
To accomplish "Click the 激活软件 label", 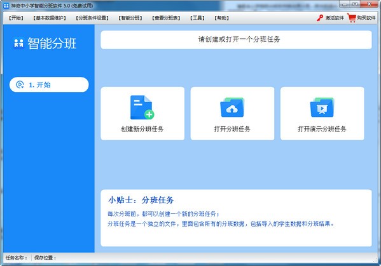I will pos(335,18).
